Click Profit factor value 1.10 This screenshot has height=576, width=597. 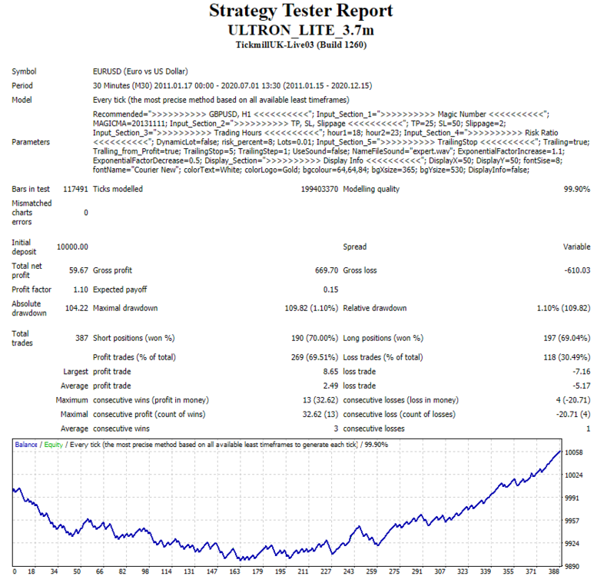click(81, 290)
